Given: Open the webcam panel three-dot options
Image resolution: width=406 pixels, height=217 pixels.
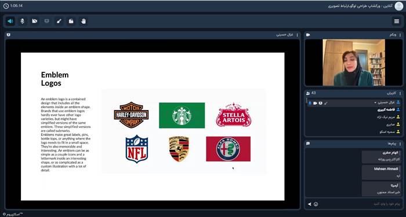Looking at the screenshot, I should [400, 35].
